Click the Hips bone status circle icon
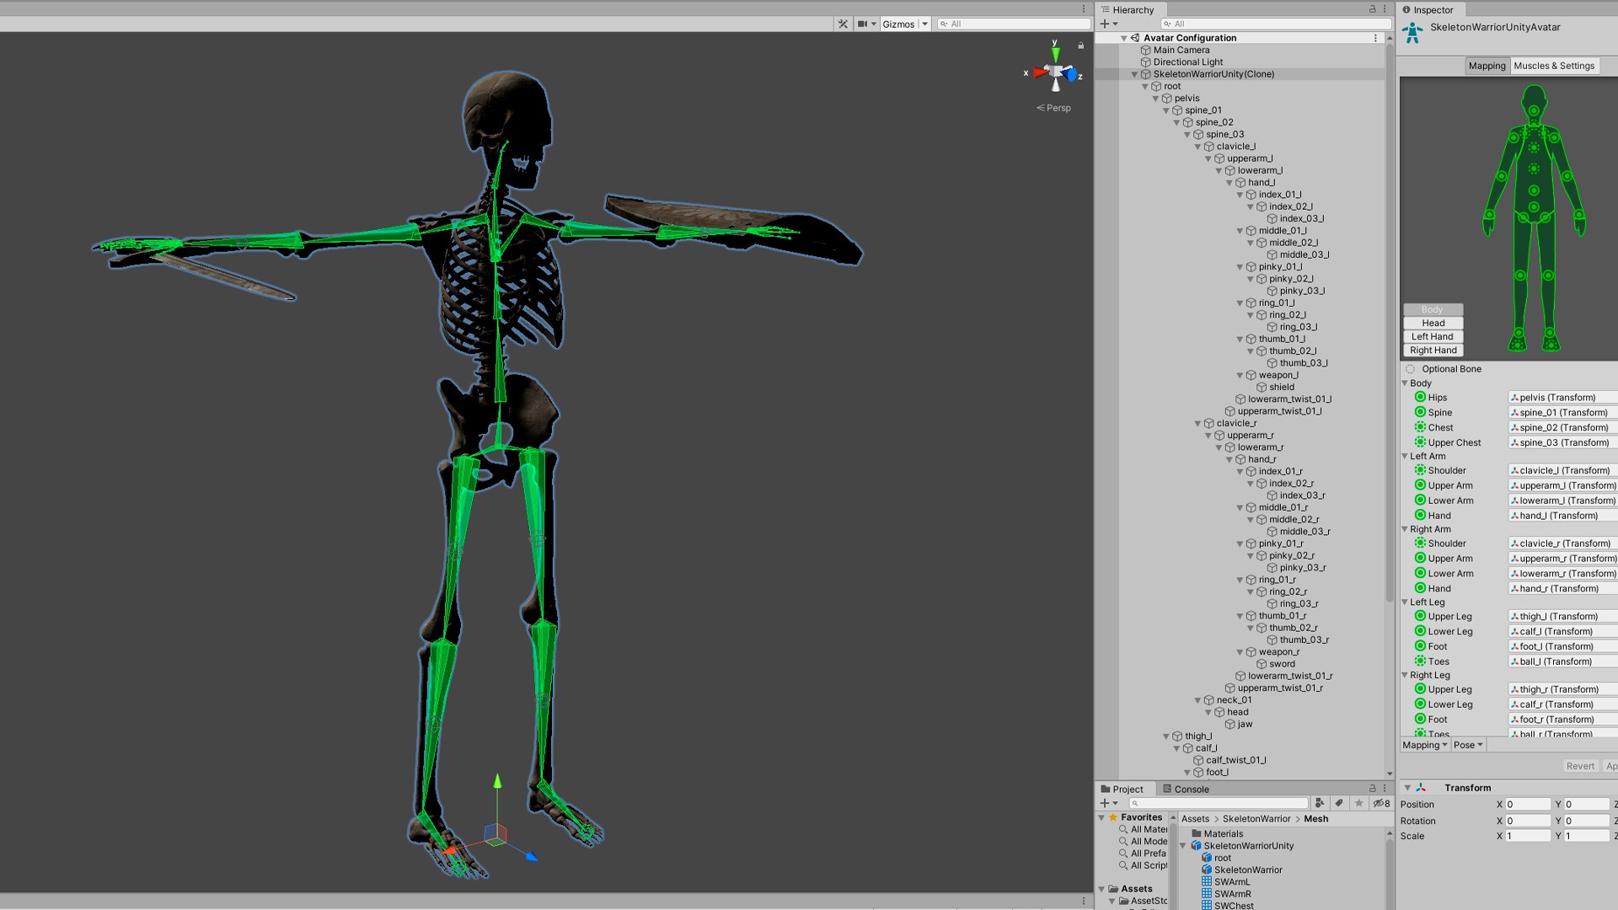 point(1420,397)
